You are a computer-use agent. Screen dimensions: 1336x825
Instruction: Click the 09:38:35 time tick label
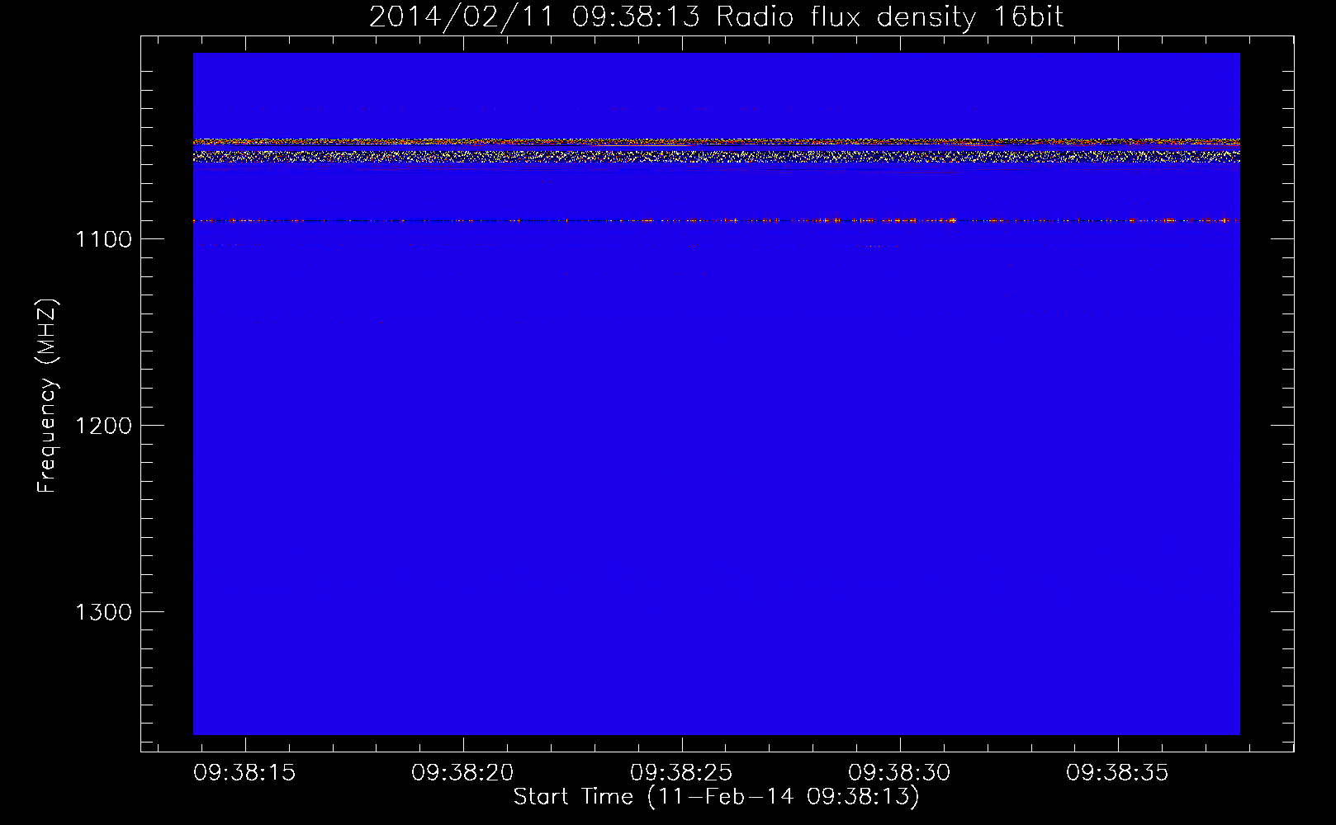coord(1117,773)
